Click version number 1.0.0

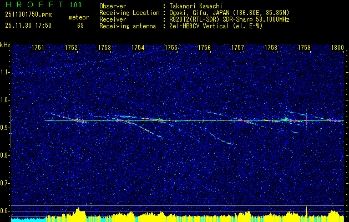point(75,5)
